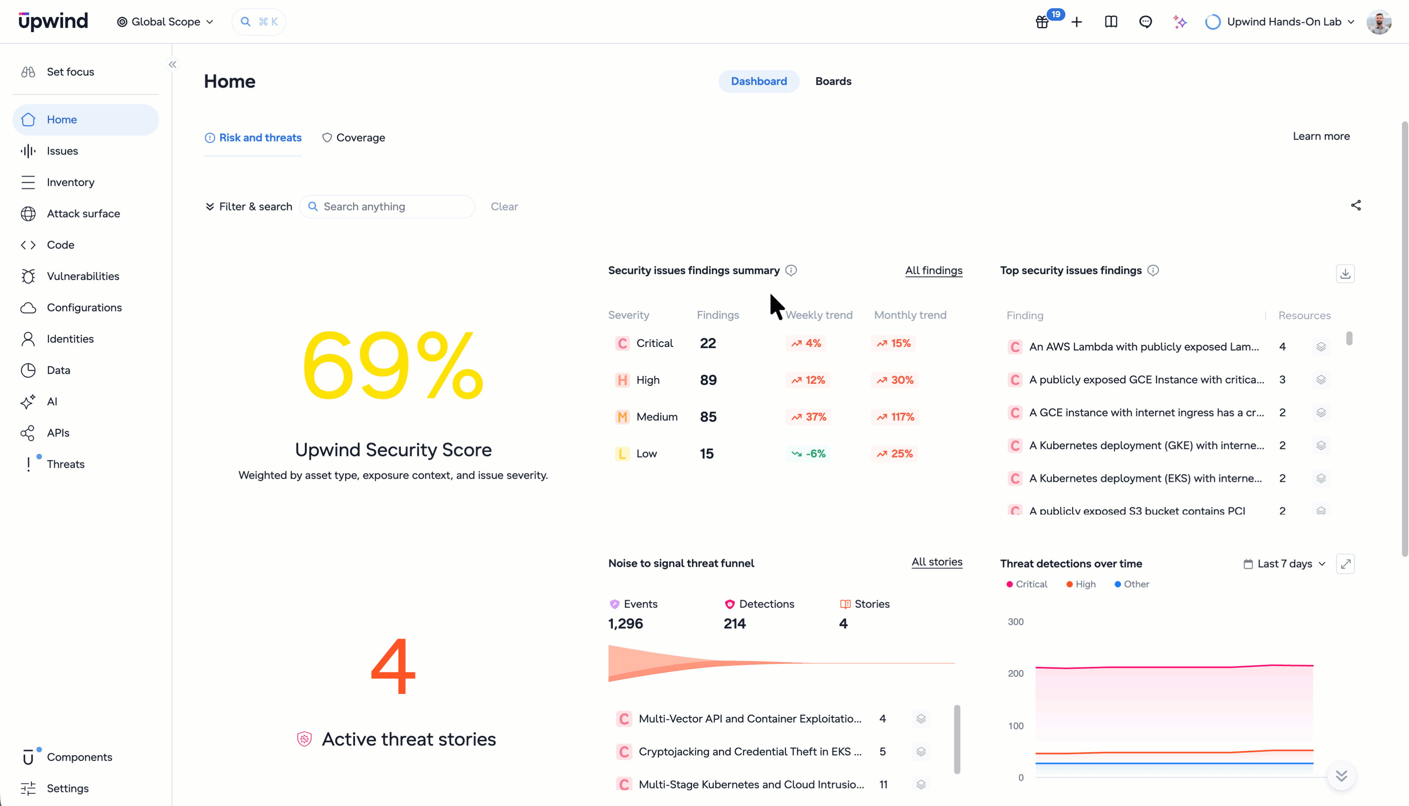1409x806 pixels.
Task: Switch to the Boards tab
Action: pyautogui.click(x=834, y=82)
